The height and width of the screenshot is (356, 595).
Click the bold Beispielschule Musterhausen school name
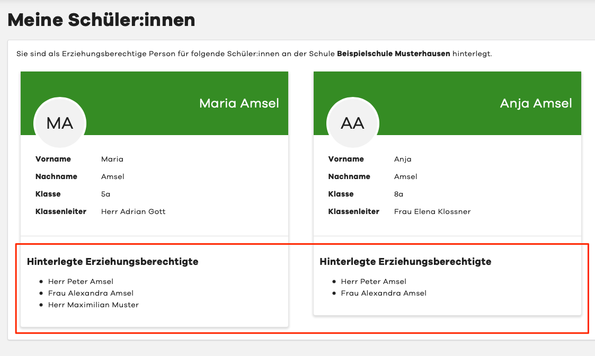393,54
